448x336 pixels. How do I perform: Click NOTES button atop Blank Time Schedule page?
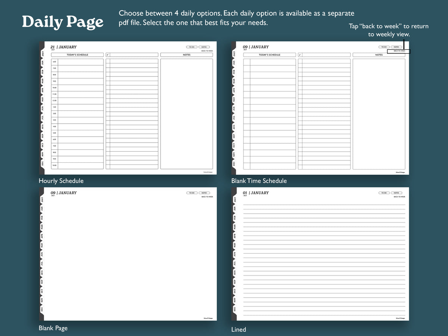tap(396, 47)
